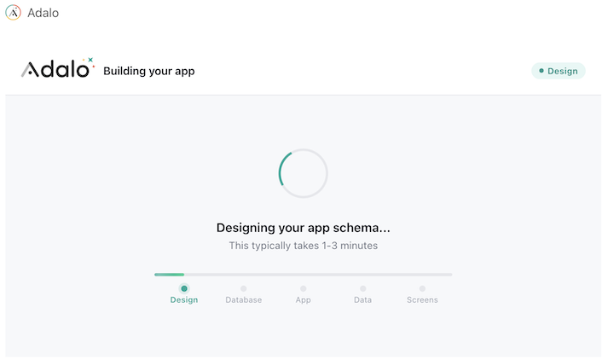Click the Screens step dot

422,288
